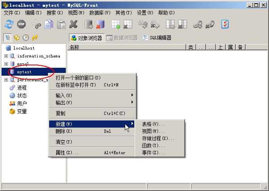Open the 输出 submenu
This screenshot has height=191, width=269.
92,103
